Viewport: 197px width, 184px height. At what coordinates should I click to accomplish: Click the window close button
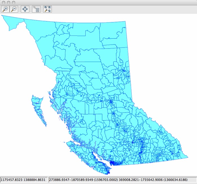tap(4, 2)
